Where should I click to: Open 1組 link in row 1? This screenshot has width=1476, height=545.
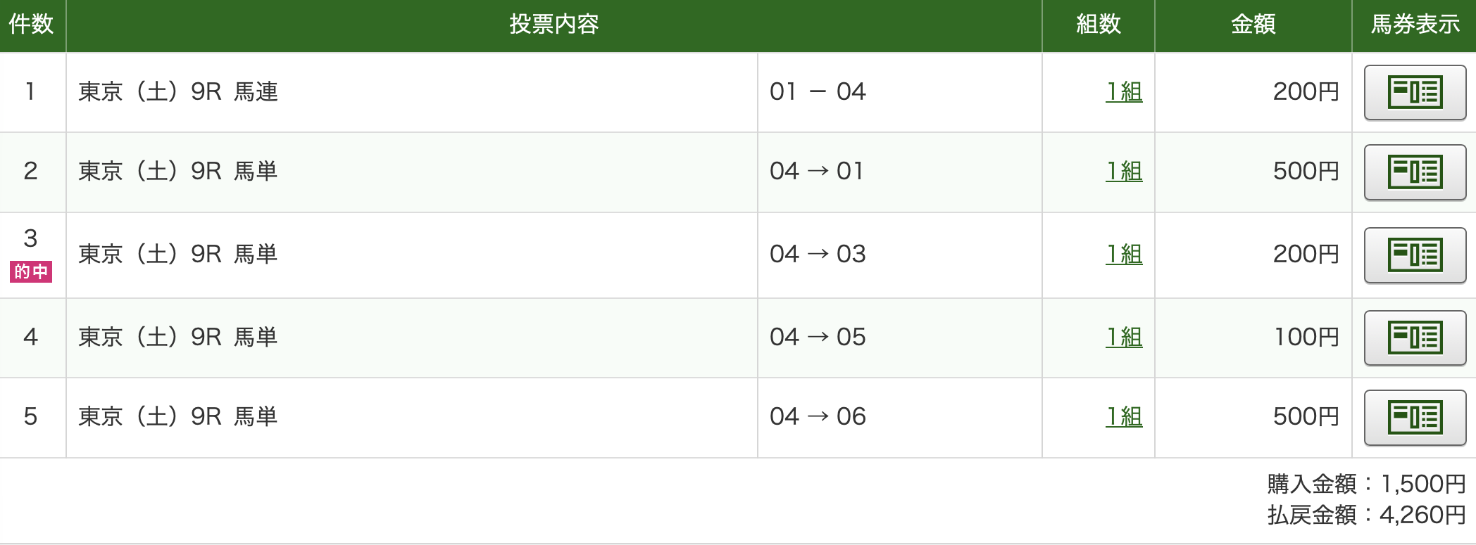click(x=1124, y=92)
